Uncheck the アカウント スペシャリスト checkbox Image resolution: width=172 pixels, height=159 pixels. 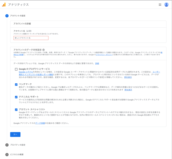[16, 110]
